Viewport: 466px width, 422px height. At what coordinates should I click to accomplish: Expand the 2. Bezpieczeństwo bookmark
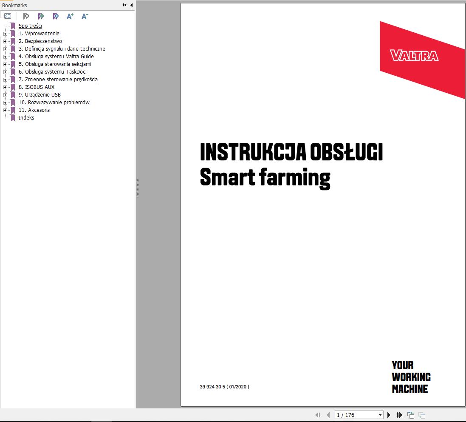[5, 41]
